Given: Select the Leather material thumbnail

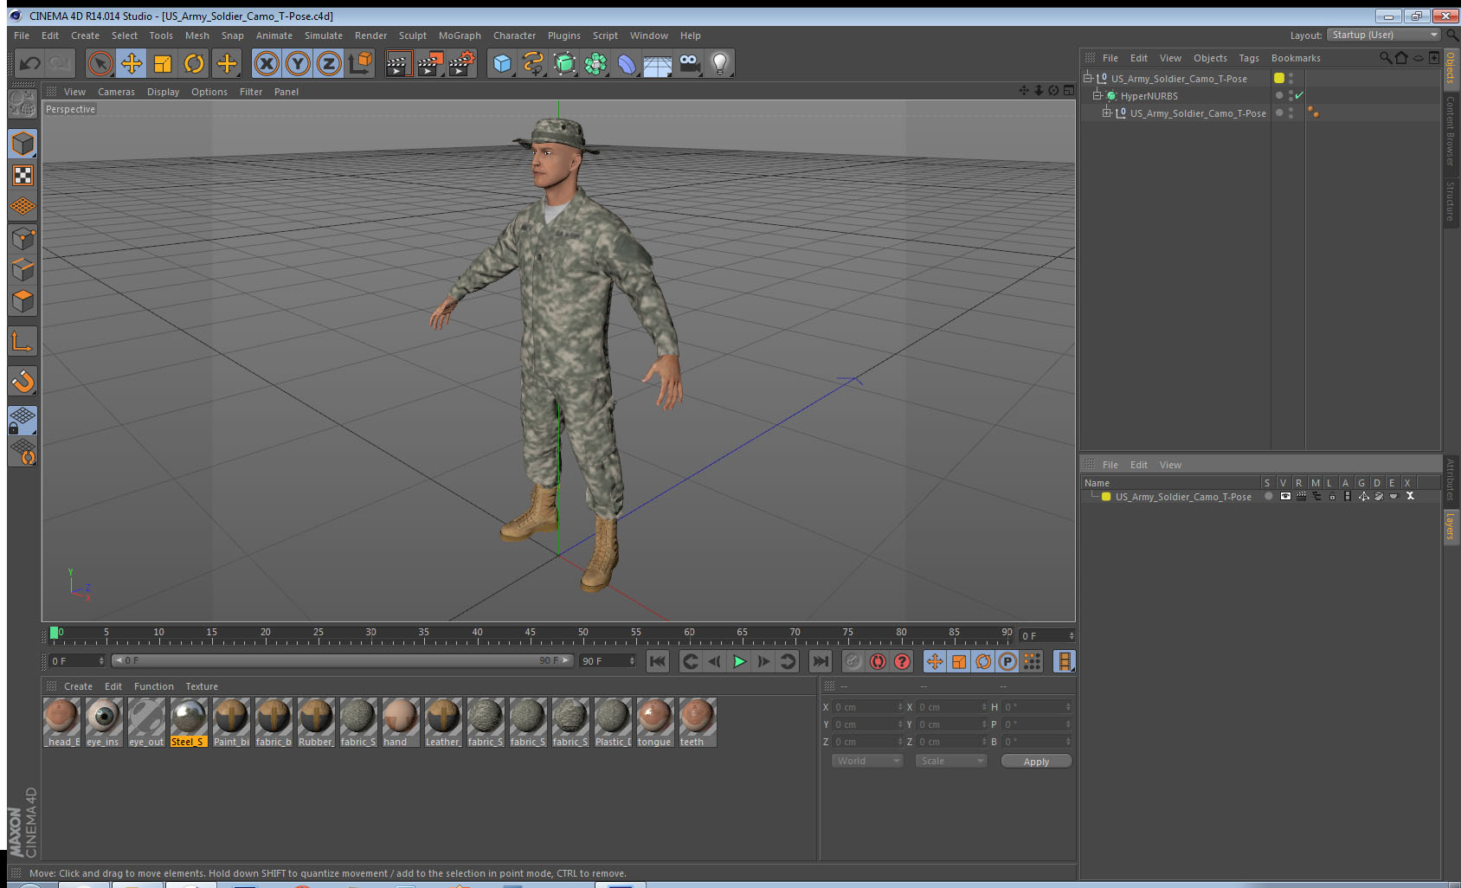Looking at the screenshot, I should click(x=443, y=722).
